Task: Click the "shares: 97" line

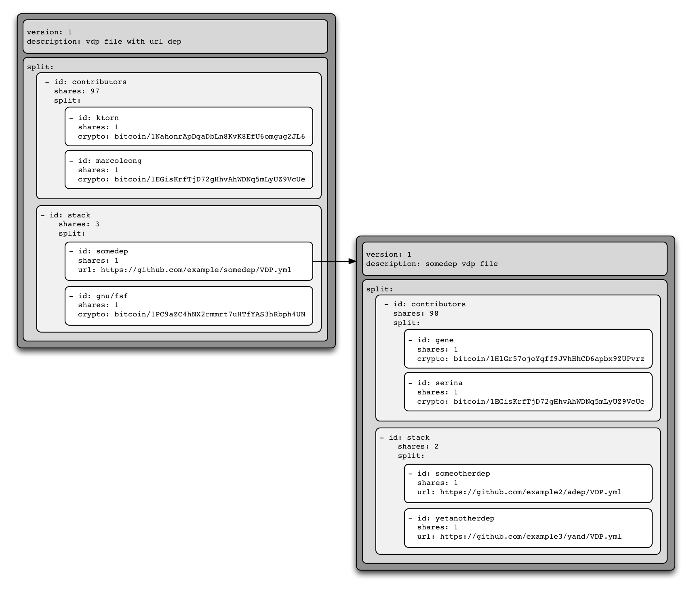Action: tap(76, 91)
